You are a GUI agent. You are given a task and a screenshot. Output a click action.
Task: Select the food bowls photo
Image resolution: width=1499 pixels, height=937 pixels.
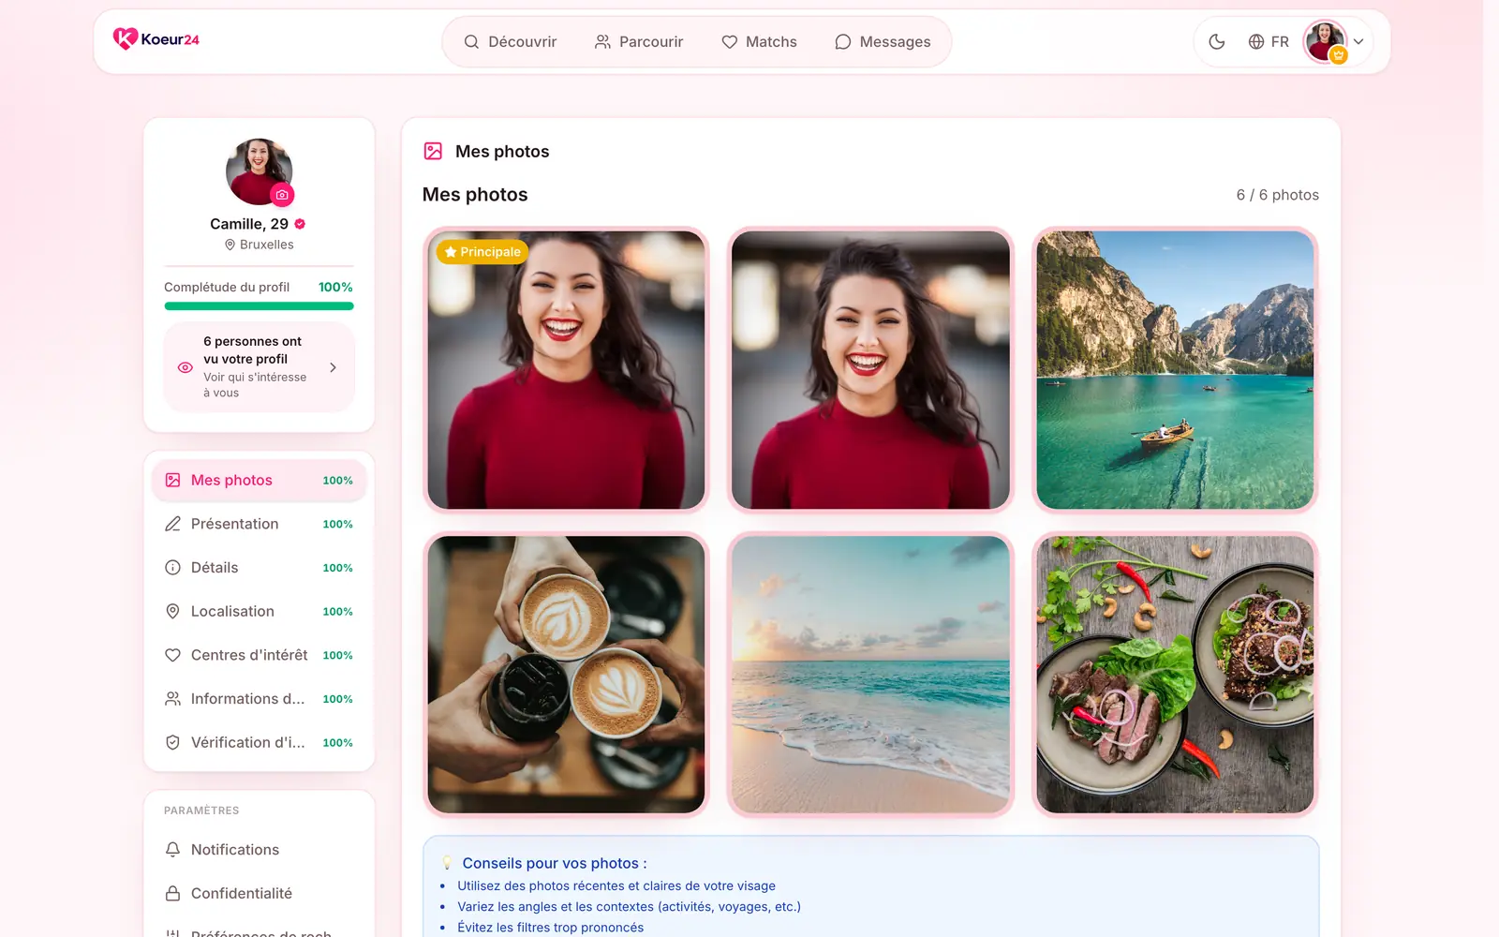[1175, 675]
